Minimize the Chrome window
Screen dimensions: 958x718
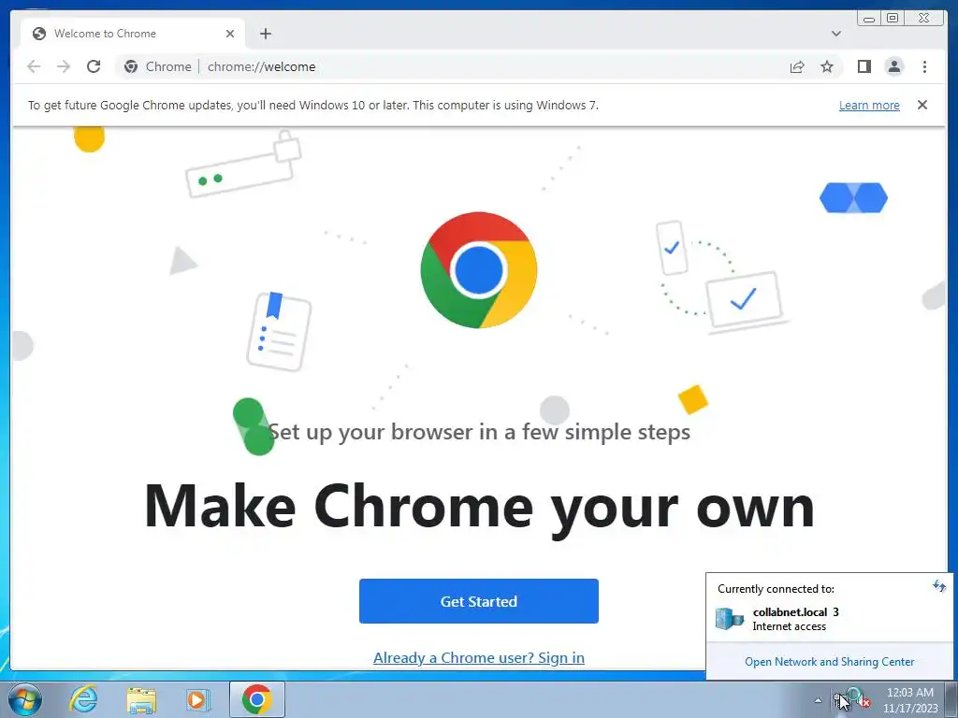pyautogui.click(x=869, y=19)
